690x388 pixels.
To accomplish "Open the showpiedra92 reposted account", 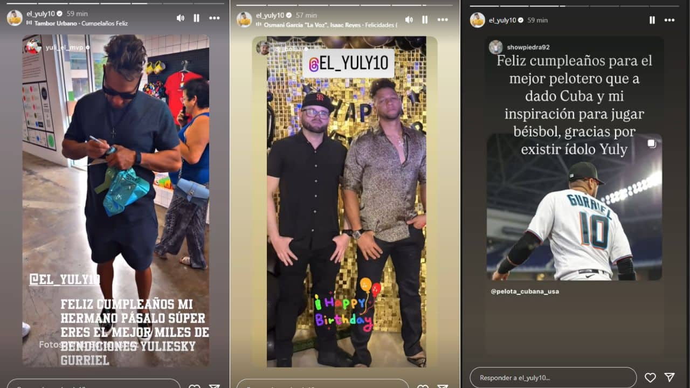I will [x=528, y=47].
